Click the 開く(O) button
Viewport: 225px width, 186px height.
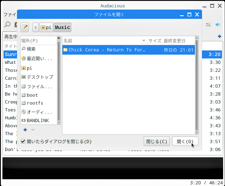(185, 141)
